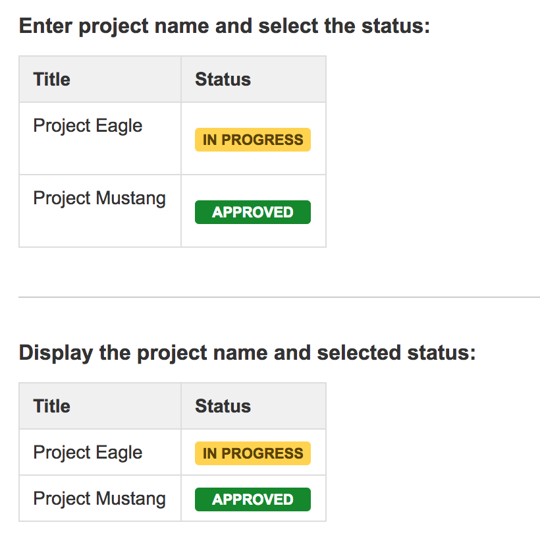This screenshot has height=539, width=540.
Task: Click the word 'Display' in the second heading
Action: coord(56,353)
